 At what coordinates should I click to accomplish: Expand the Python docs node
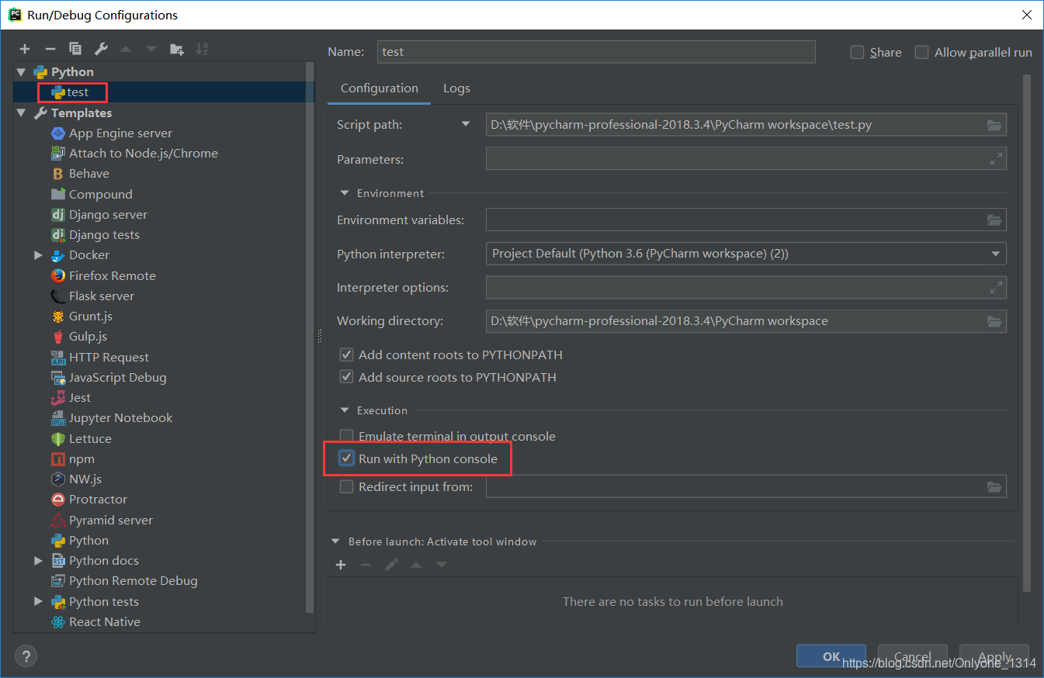(38, 561)
